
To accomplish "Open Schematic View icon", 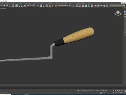I will coord(89,6).
